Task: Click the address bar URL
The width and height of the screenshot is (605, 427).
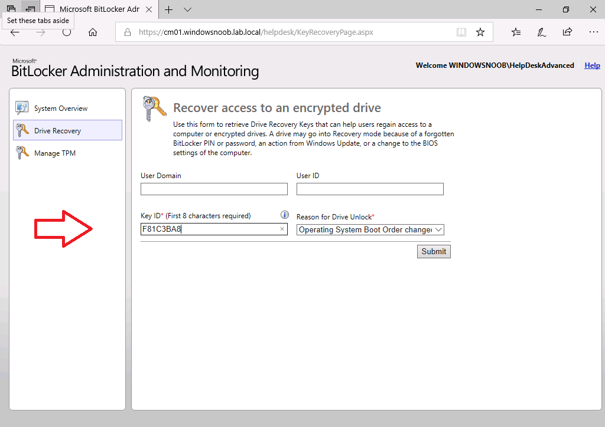Action: (256, 32)
